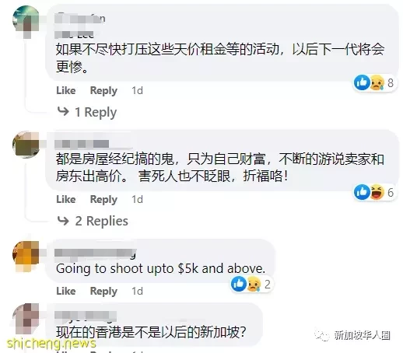Click laughing face reaction on second comment
The height and width of the screenshot is (353, 403).
pyautogui.click(x=377, y=192)
